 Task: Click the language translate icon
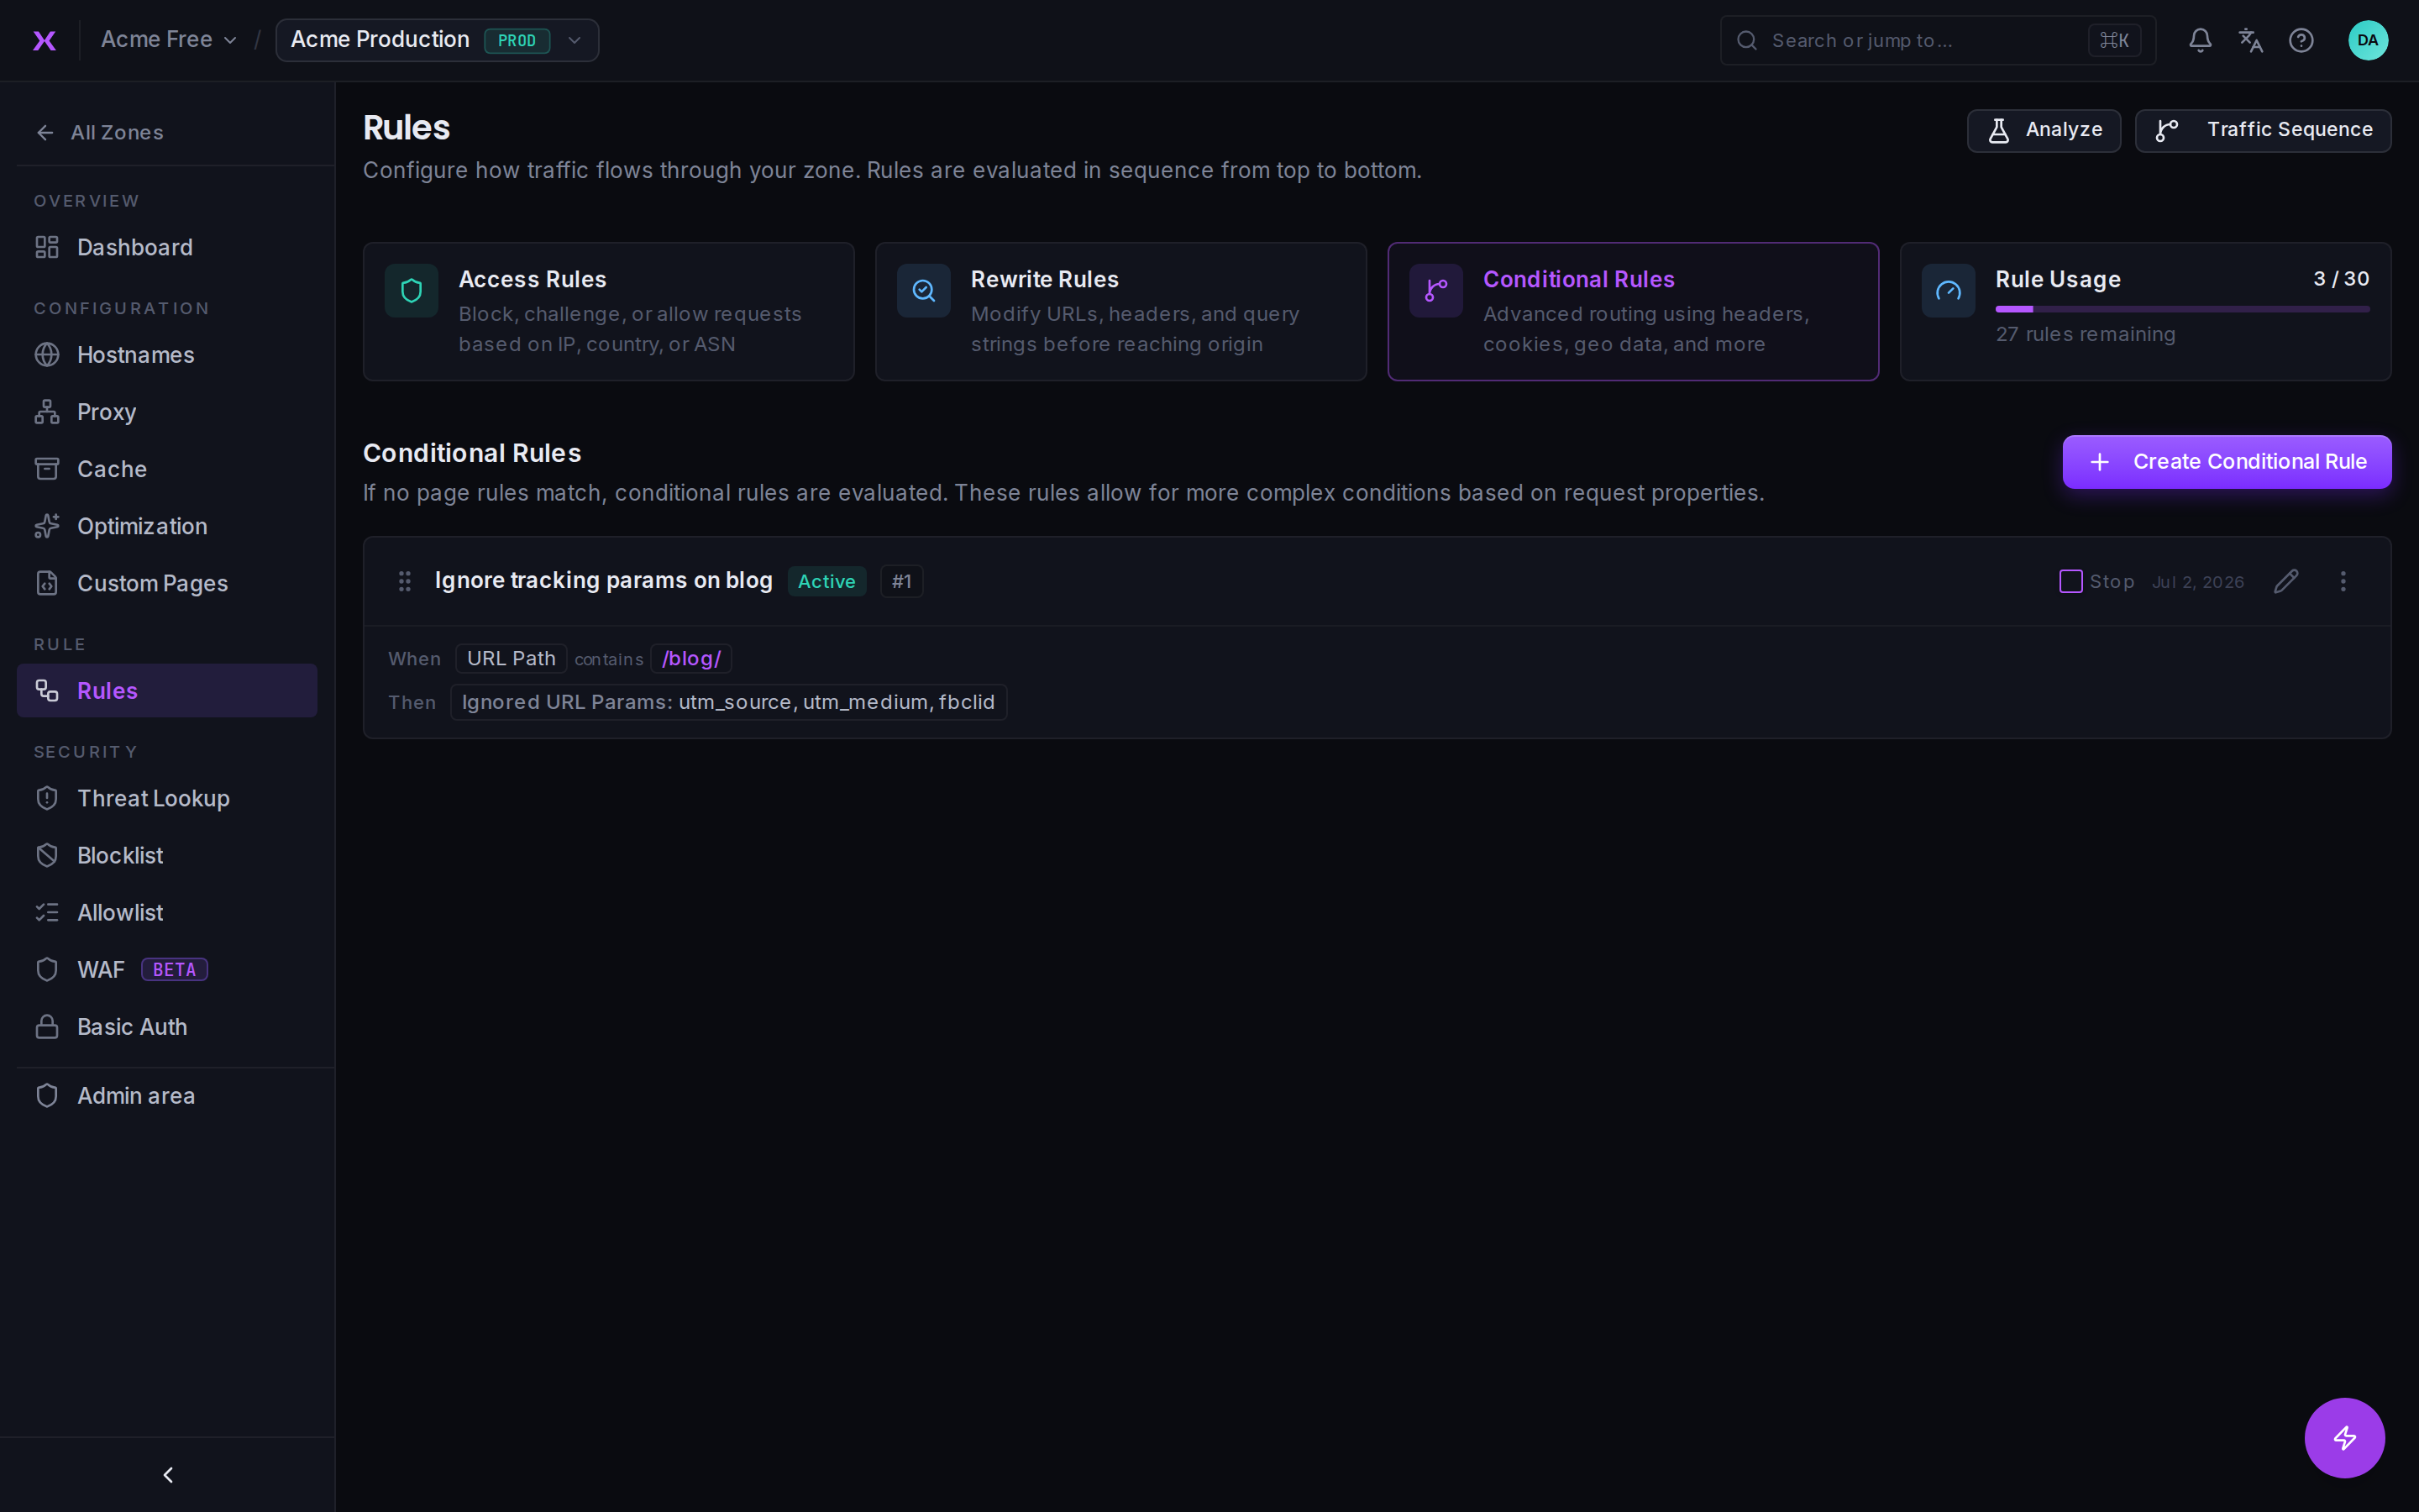[2250, 40]
